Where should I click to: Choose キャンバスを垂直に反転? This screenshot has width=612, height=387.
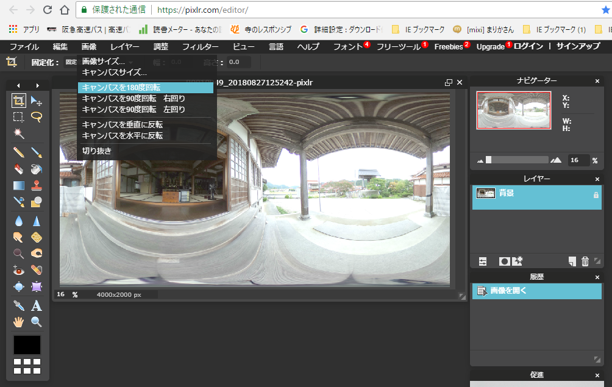pyautogui.click(x=123, y=125)
